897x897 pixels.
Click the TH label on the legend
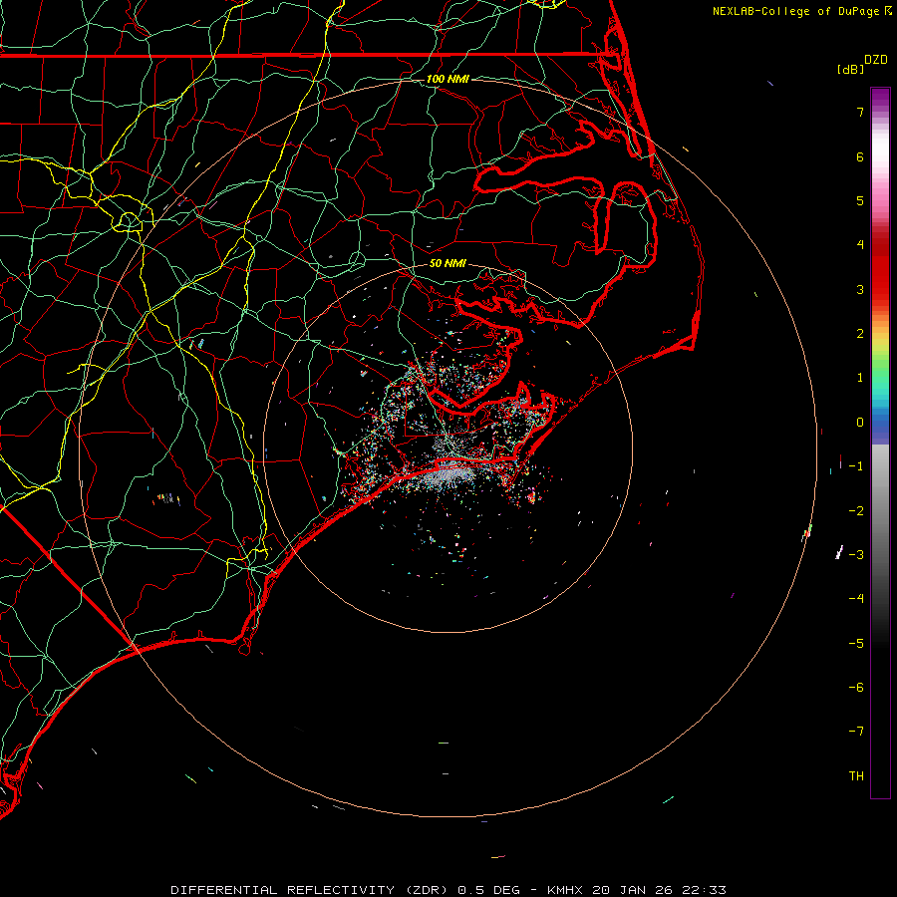click(x=855, y=775)
